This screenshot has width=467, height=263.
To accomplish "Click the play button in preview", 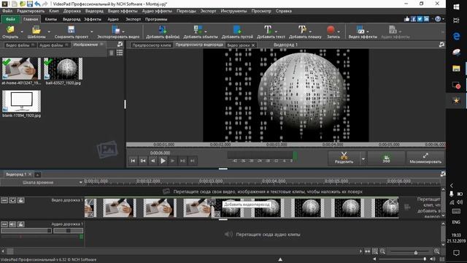I will point(163,161).
